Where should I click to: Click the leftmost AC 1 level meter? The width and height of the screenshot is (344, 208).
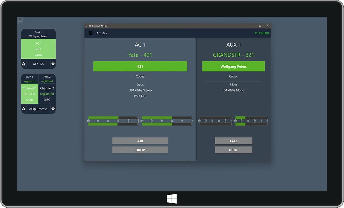point(113,121)
